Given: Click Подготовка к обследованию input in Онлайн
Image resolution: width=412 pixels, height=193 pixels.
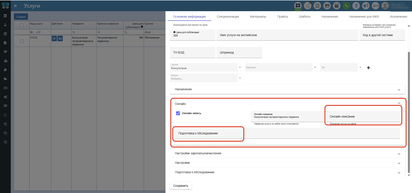Looking at the screenshot, I should [287, 133].
